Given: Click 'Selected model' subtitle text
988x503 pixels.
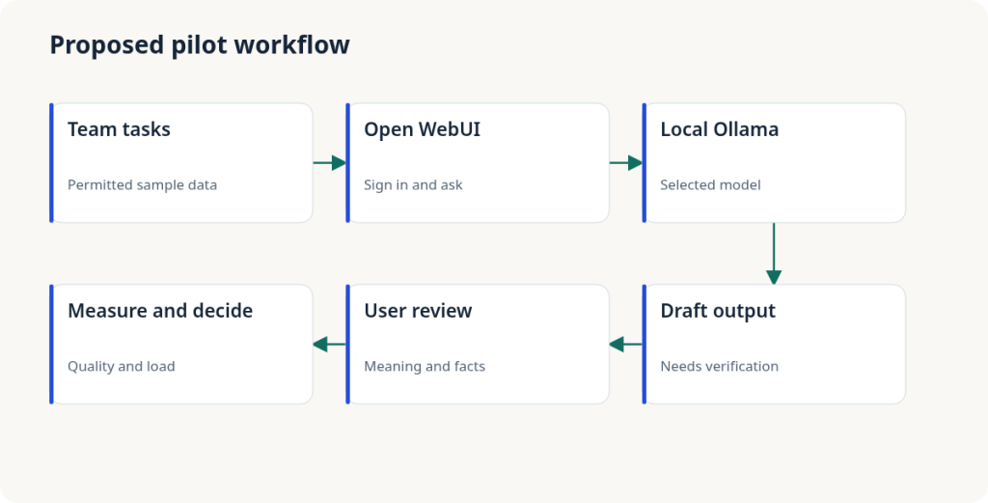Looking at the screenshot, I should point(711,184).
